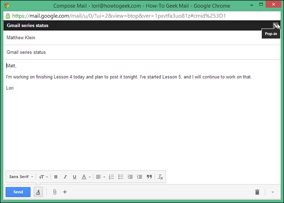Toggle italic formatting
Viewport: 284px width, 203px height.
(65, 177)
